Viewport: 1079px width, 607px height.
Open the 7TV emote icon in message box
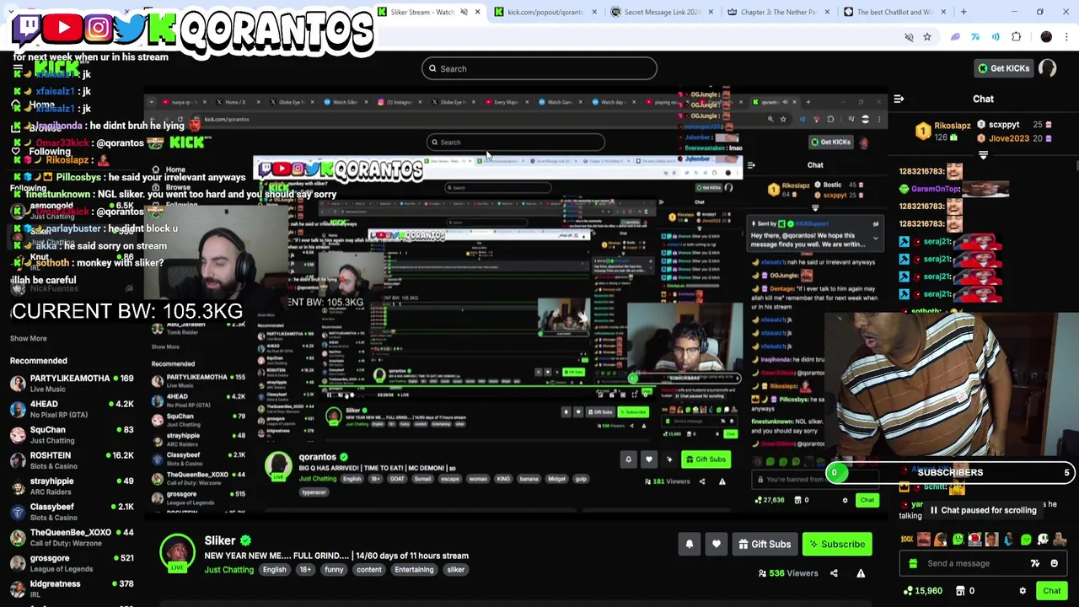coord(1035,563)
